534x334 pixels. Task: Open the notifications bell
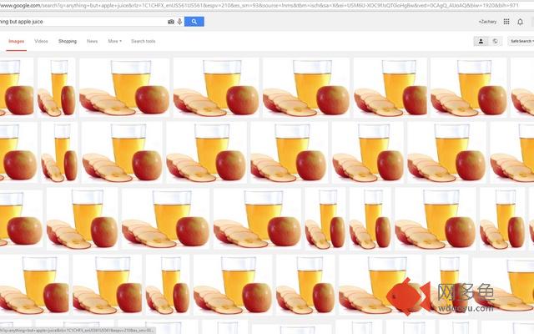click(520, 22)
